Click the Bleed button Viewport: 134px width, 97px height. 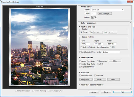point(113,79)
